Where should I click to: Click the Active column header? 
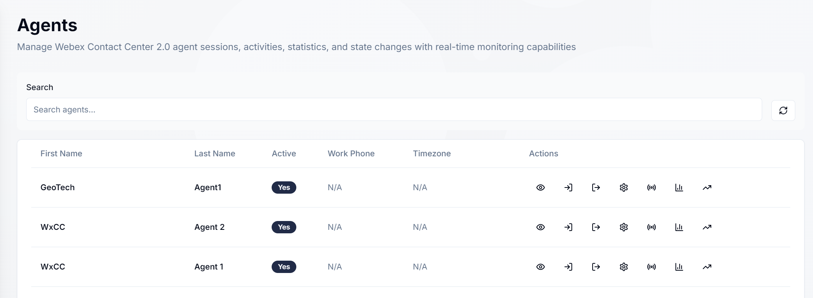click(284, 154)
